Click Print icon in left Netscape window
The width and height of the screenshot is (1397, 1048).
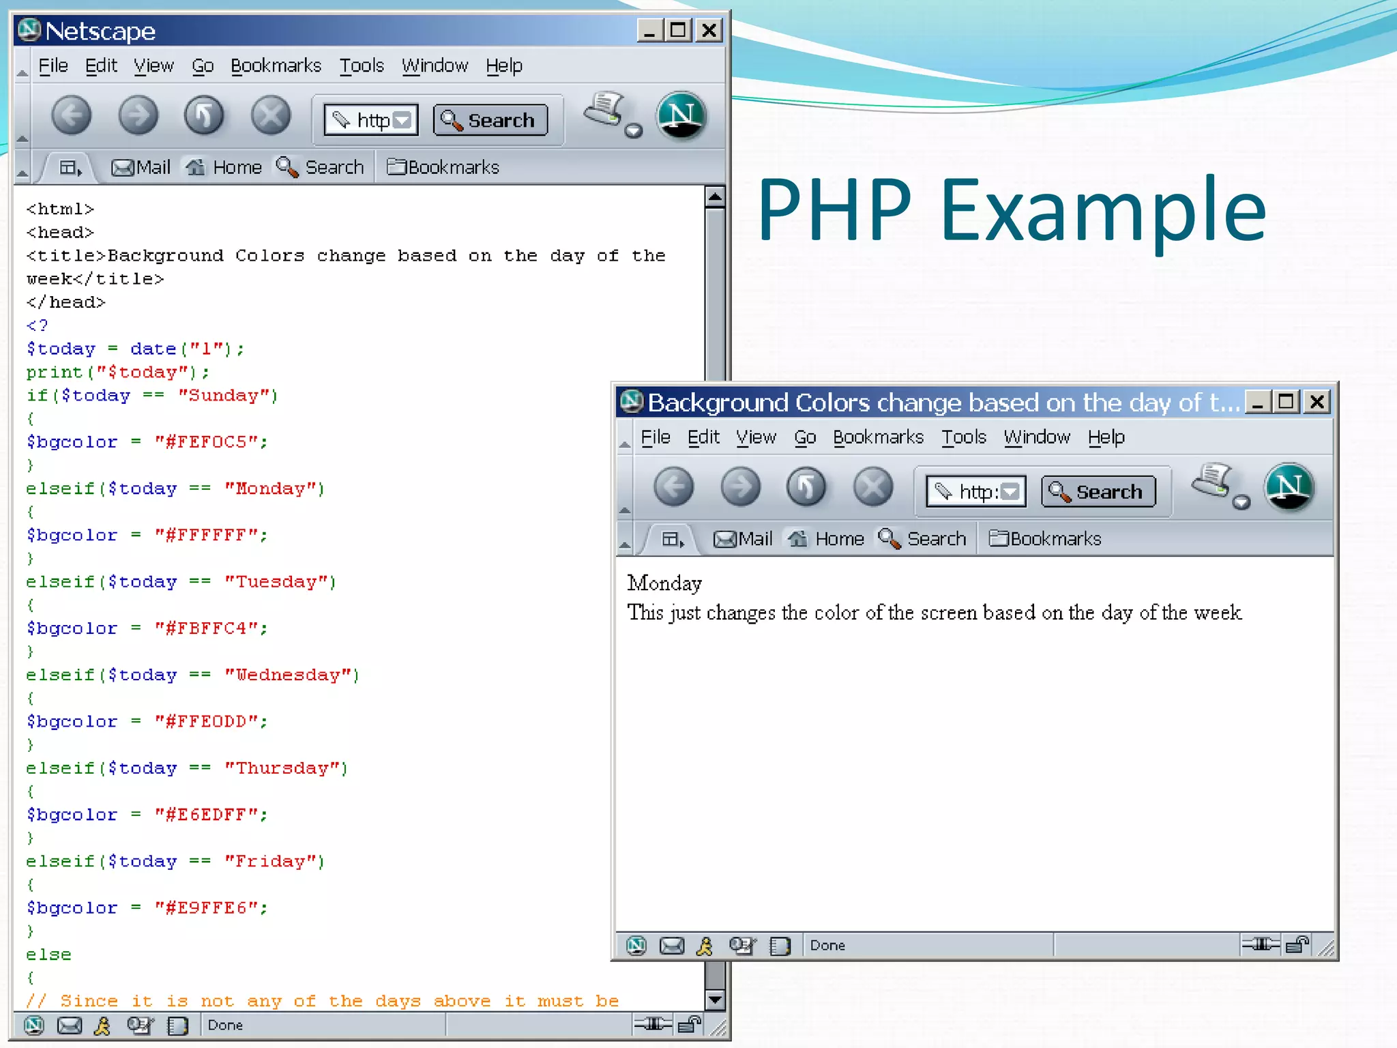coord(604,109)
